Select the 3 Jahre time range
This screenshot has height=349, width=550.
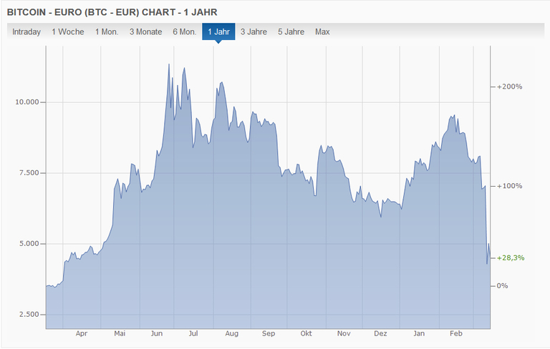click(x=254, y=31)
